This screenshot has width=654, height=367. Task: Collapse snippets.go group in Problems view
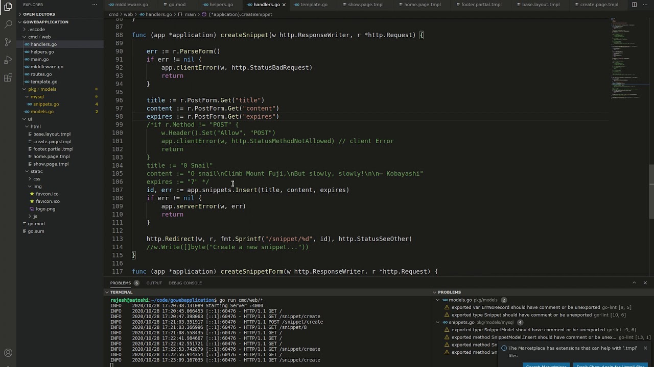pos(438,323)
